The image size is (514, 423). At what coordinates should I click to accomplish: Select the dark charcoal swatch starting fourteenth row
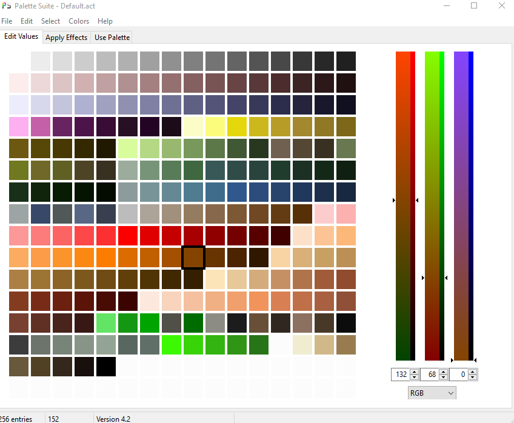pyautogui.click(x=19, y=345)
